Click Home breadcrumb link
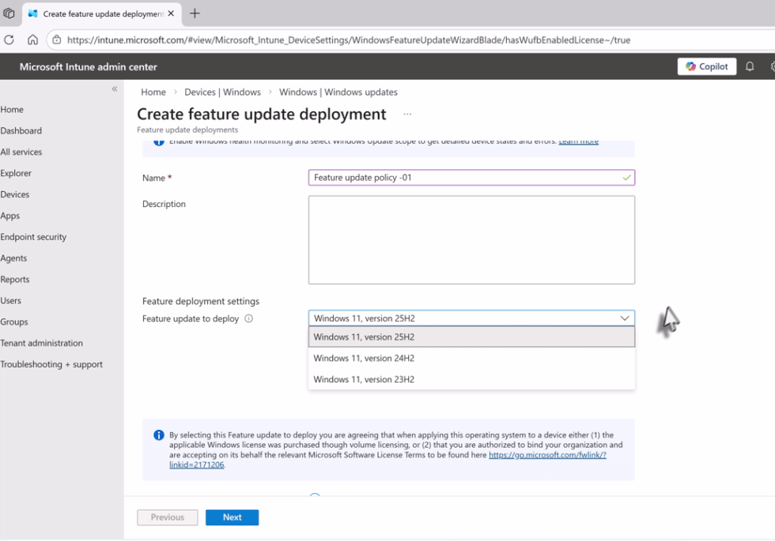This screenshot has height=542, width=775. click(x=153, y=92)
